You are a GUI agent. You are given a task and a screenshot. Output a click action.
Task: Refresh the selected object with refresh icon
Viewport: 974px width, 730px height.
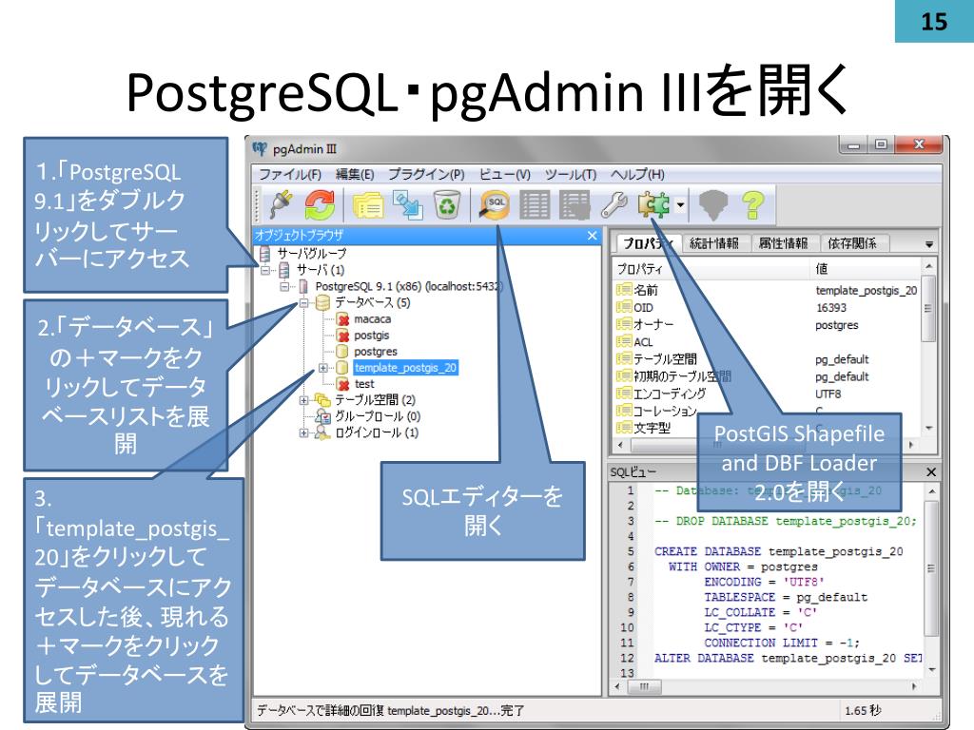pos(320,205)
